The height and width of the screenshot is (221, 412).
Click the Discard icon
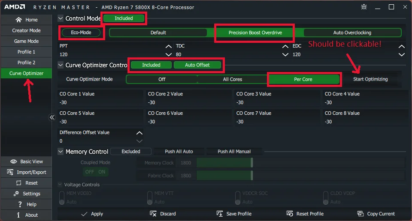(x=153, y=214)
